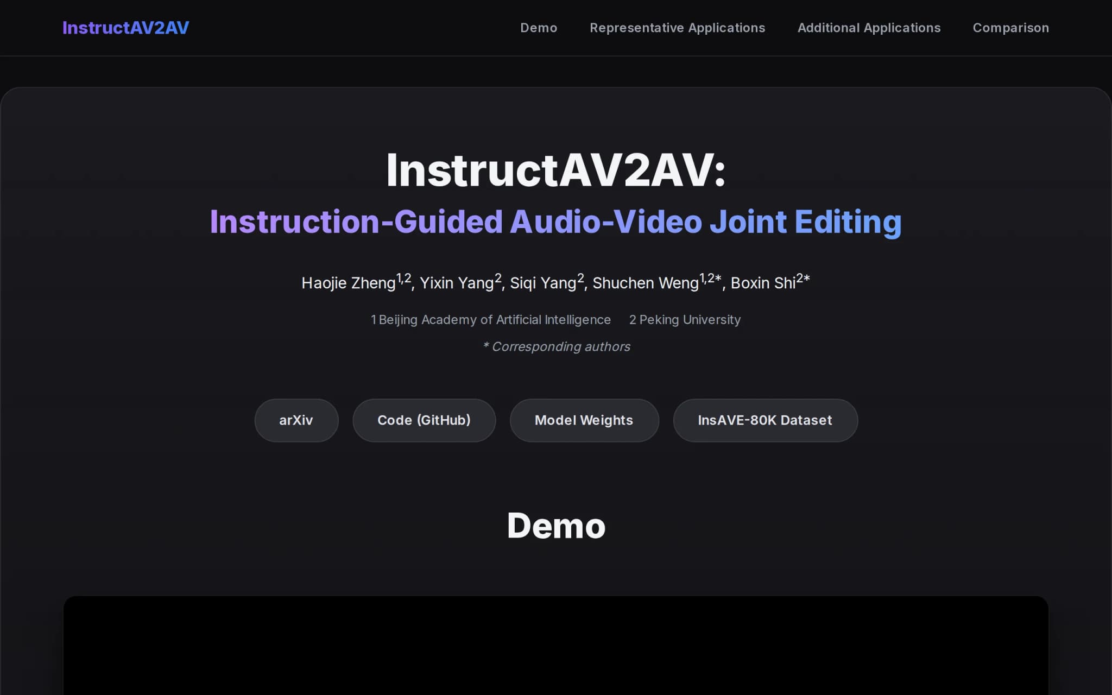Click Instruction-Guided Audio-Video Joint Editing subtitle
This screenshot has height=695, width=1112.
pos(556,222)
